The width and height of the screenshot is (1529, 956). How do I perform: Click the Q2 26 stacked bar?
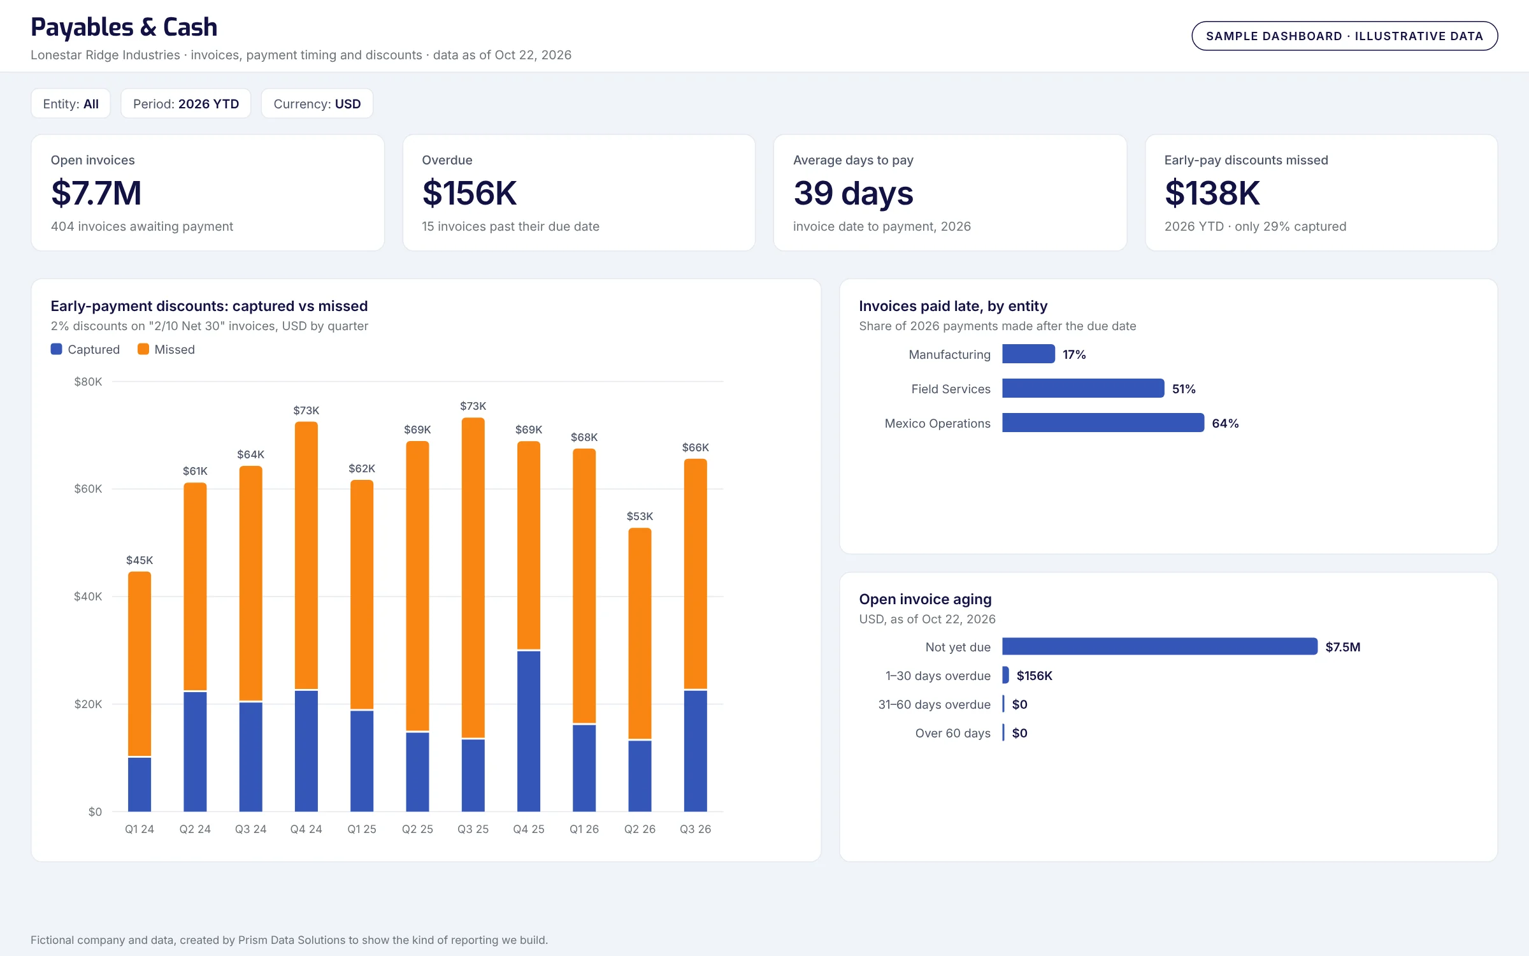pyautogui.click(x=640, y=669)
